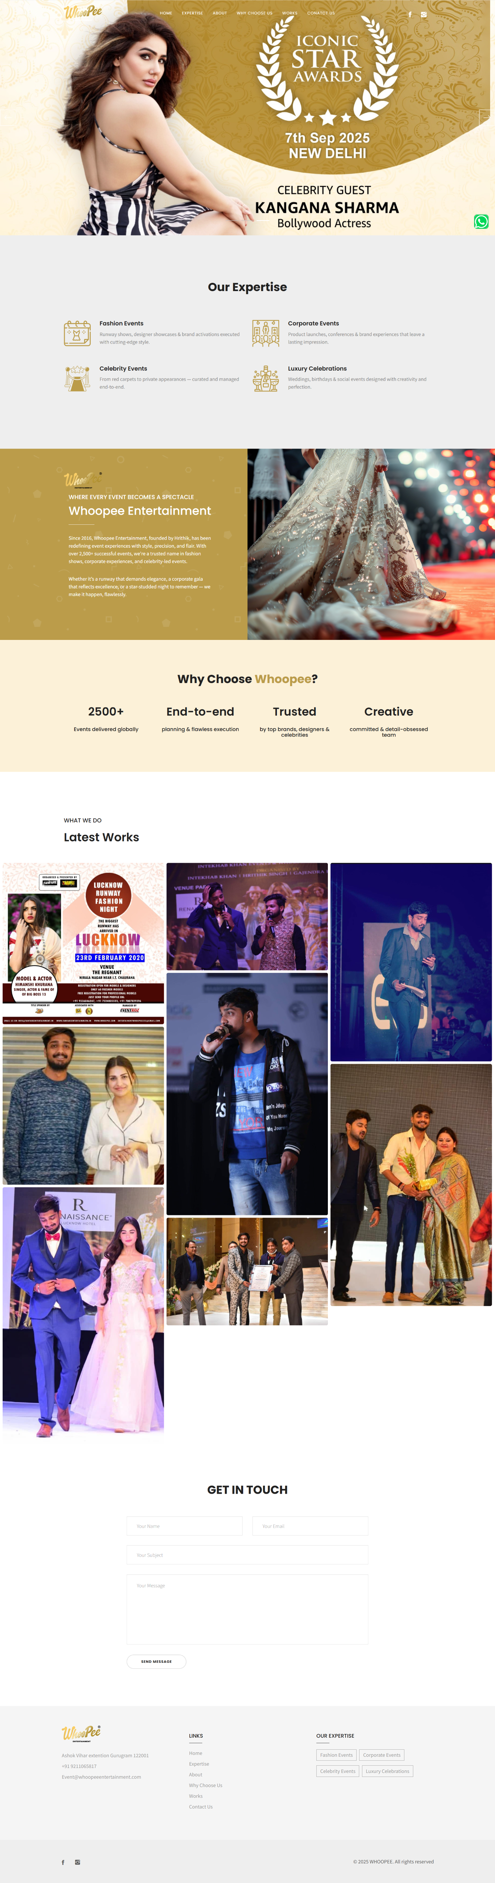Click the Facebook icon in the header

(410, 15)
